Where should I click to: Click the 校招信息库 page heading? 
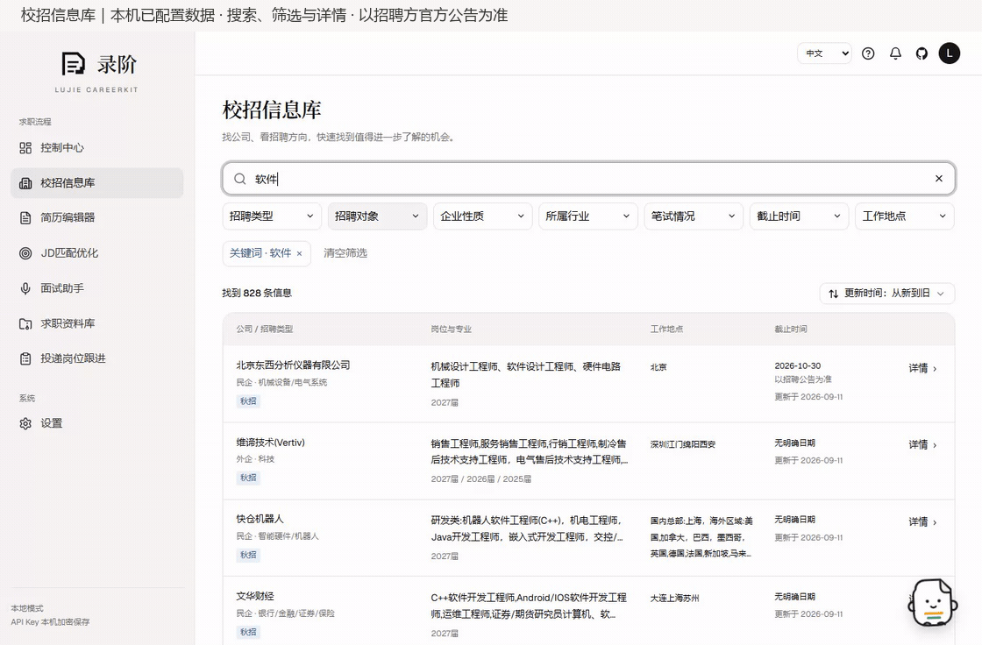[x=271, y=110]
